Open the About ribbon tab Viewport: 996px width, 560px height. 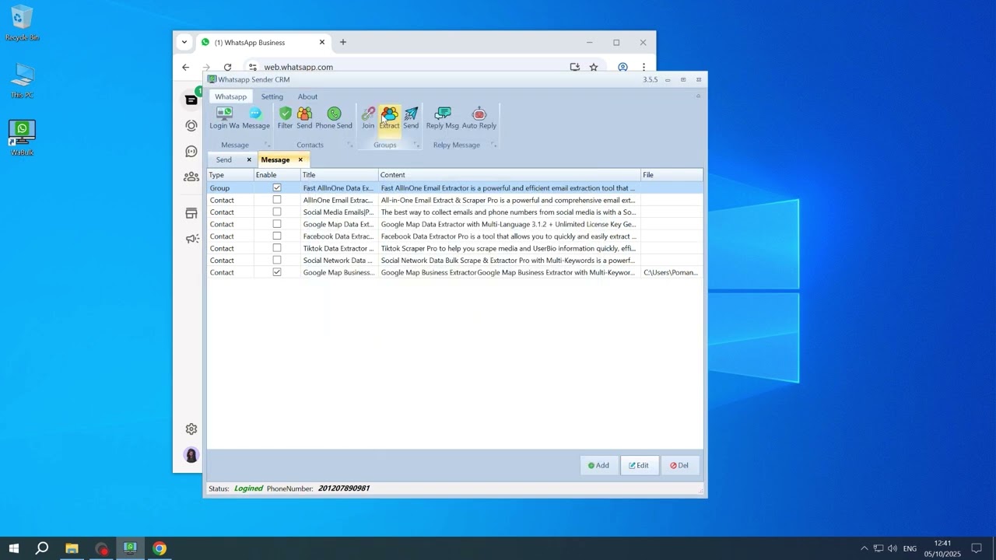coord(307,96)
